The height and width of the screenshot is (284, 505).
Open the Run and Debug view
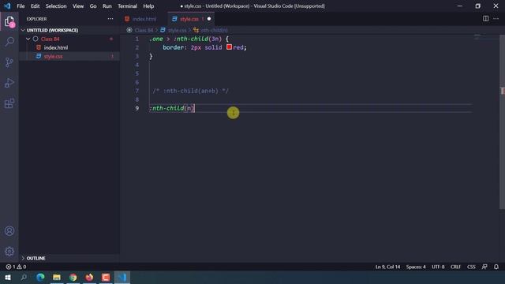(x=9, y=83)
